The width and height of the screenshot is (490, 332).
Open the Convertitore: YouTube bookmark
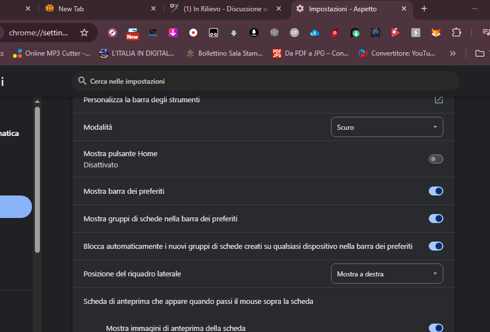[397, 53]
